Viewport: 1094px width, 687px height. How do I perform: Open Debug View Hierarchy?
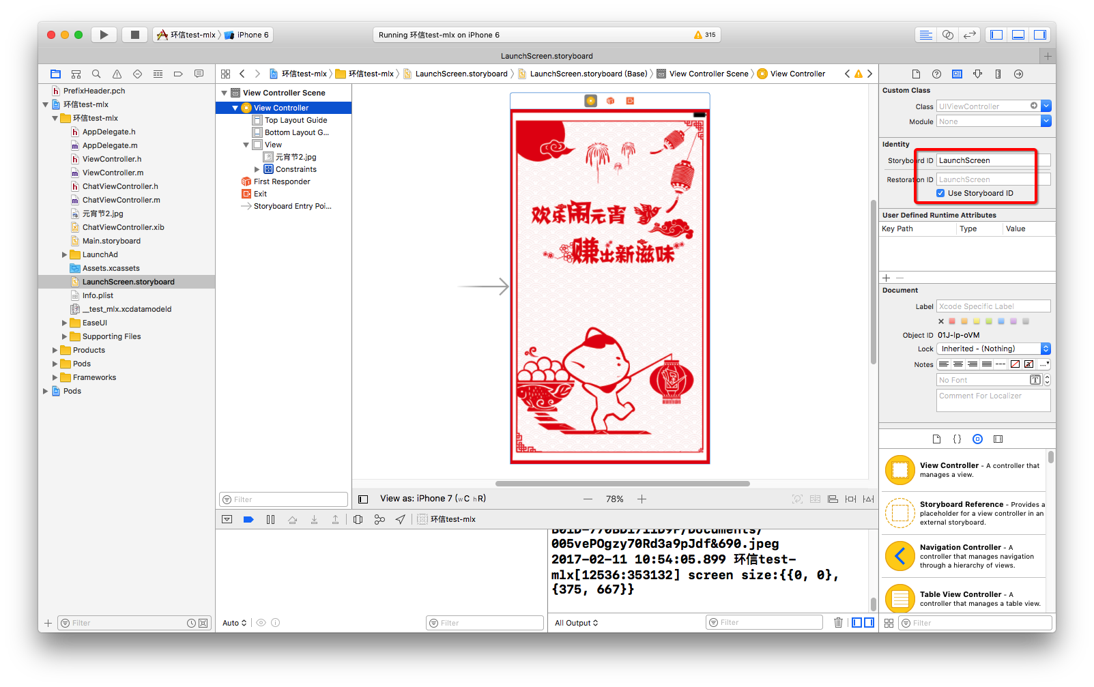pyautogui.click(x=358, y=520)
